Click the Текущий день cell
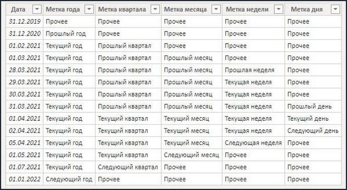The image size is (347, 190). click(x=313, y=119)
